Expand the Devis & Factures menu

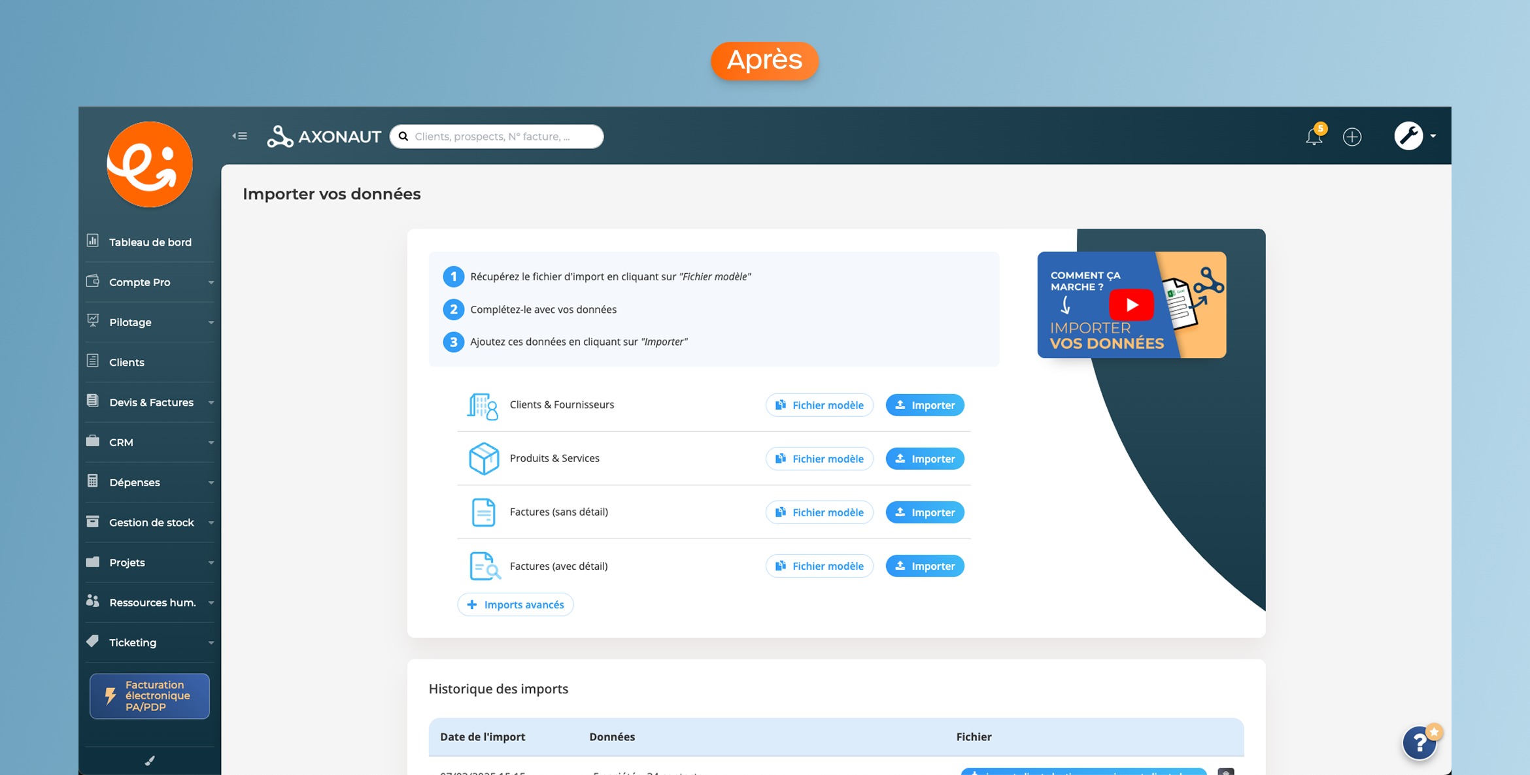[150, 403]
